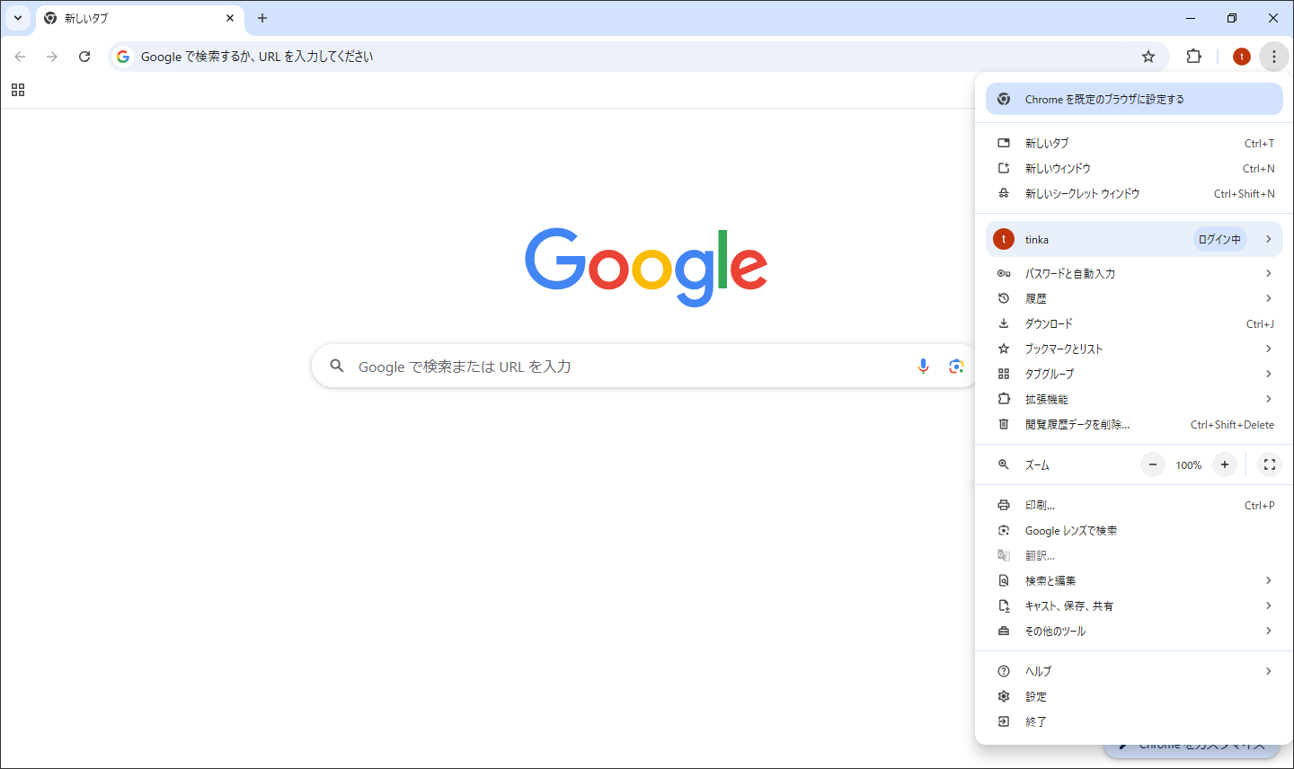Image resolution: width=1294 pixels, height=769 pixels.
Task: Open a new tab with the plus button
Action: click(x=262, y=18)
